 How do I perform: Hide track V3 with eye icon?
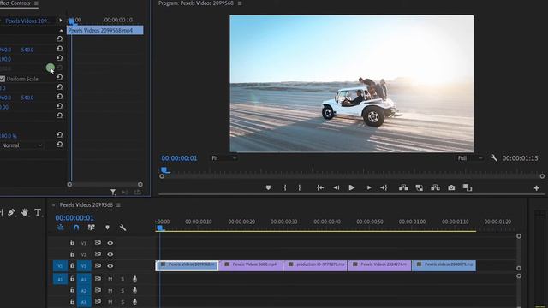coord(110,243)
